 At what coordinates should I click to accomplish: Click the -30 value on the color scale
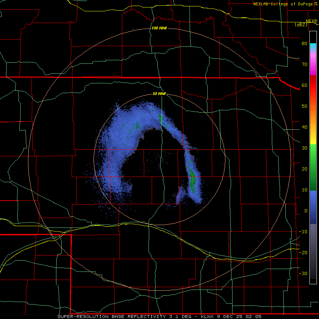point(303,273)
